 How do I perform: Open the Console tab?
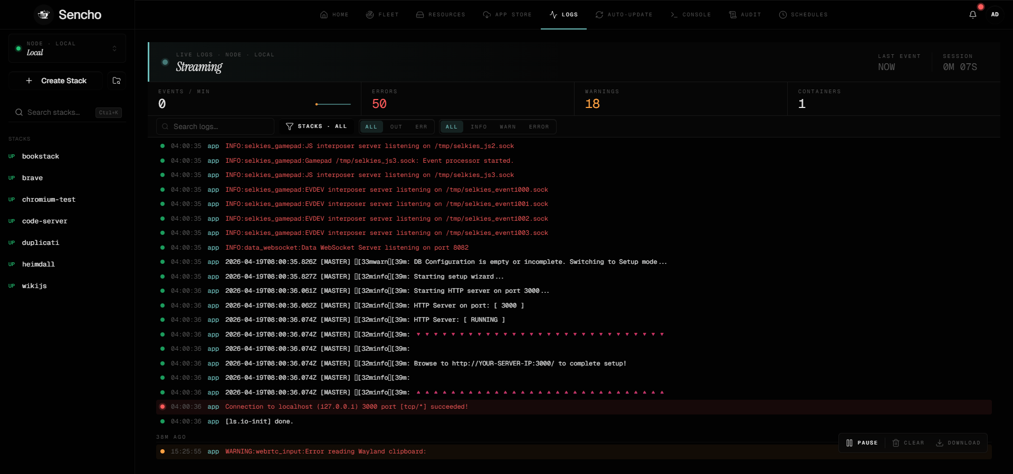coord(691,15)
